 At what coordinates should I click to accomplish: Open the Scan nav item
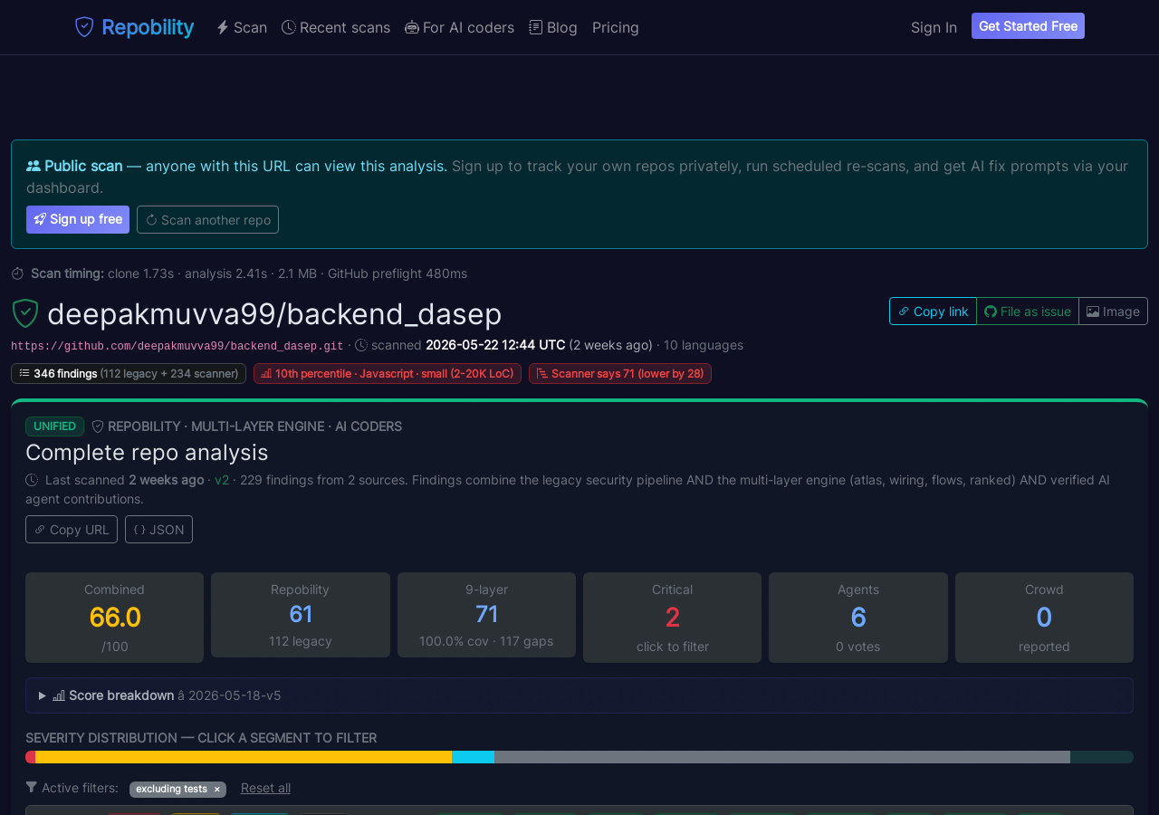242,27
